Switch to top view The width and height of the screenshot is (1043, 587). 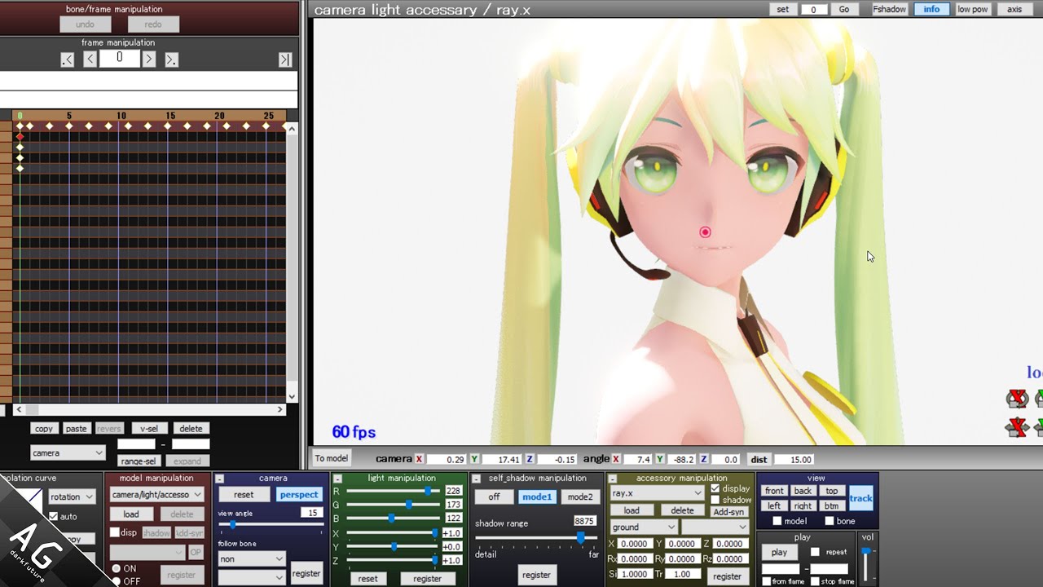tap(831, 491)
